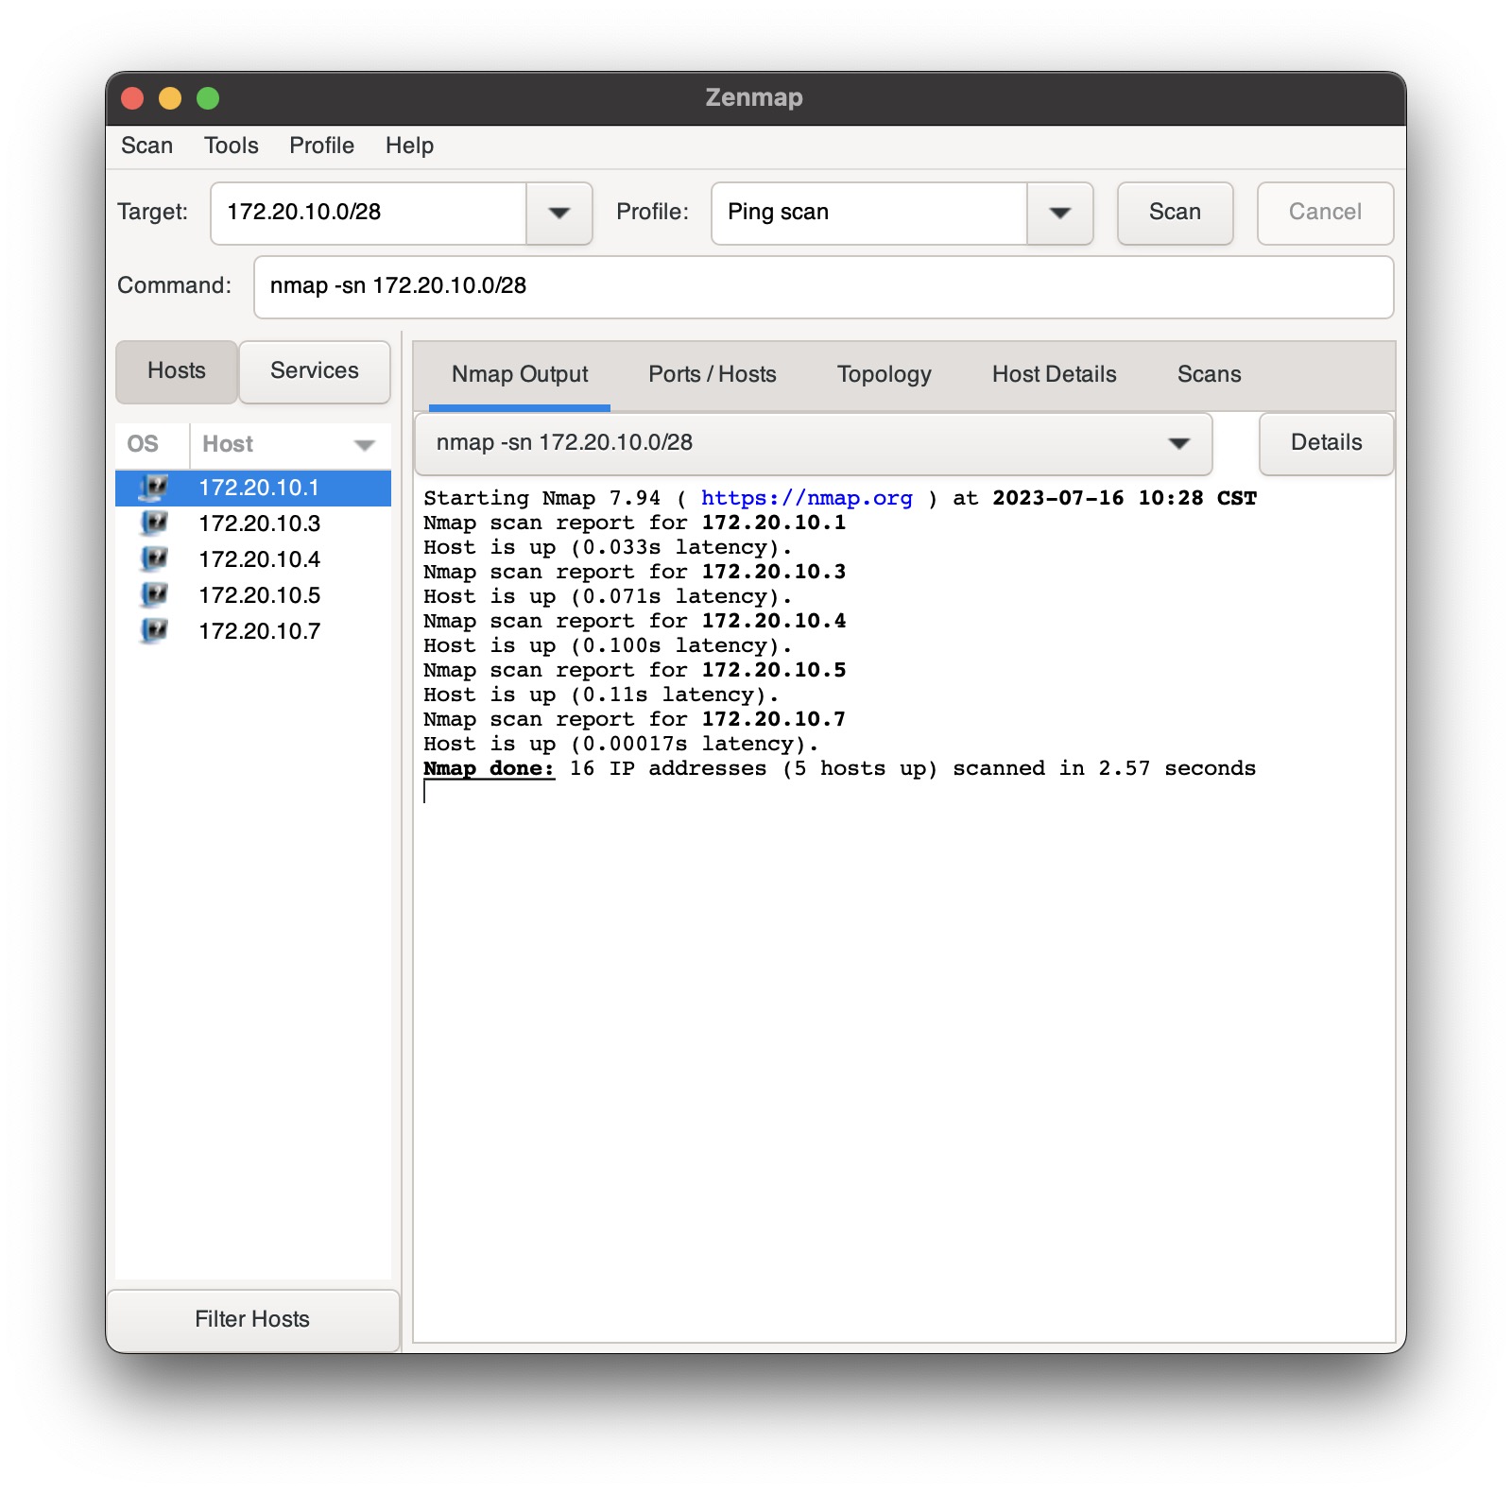Switch to the Scans tab

1210,375
